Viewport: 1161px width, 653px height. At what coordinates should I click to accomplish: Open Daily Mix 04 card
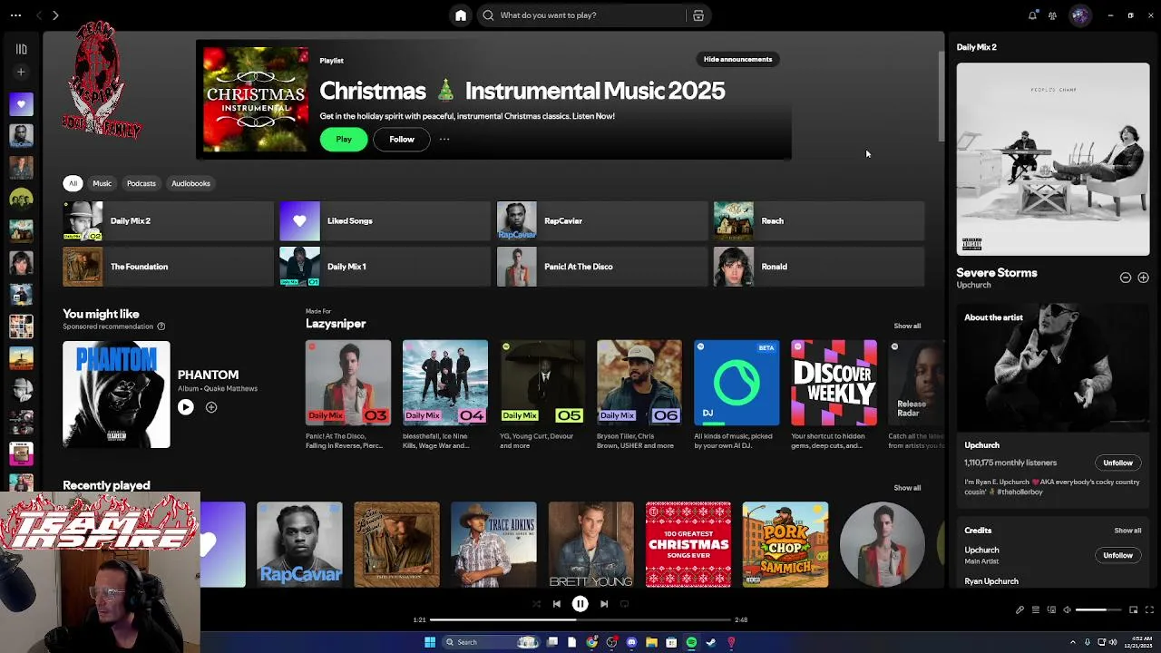point(445,395)
